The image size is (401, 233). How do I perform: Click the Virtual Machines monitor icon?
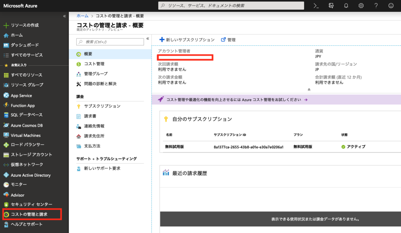click(x=6, y=135)
